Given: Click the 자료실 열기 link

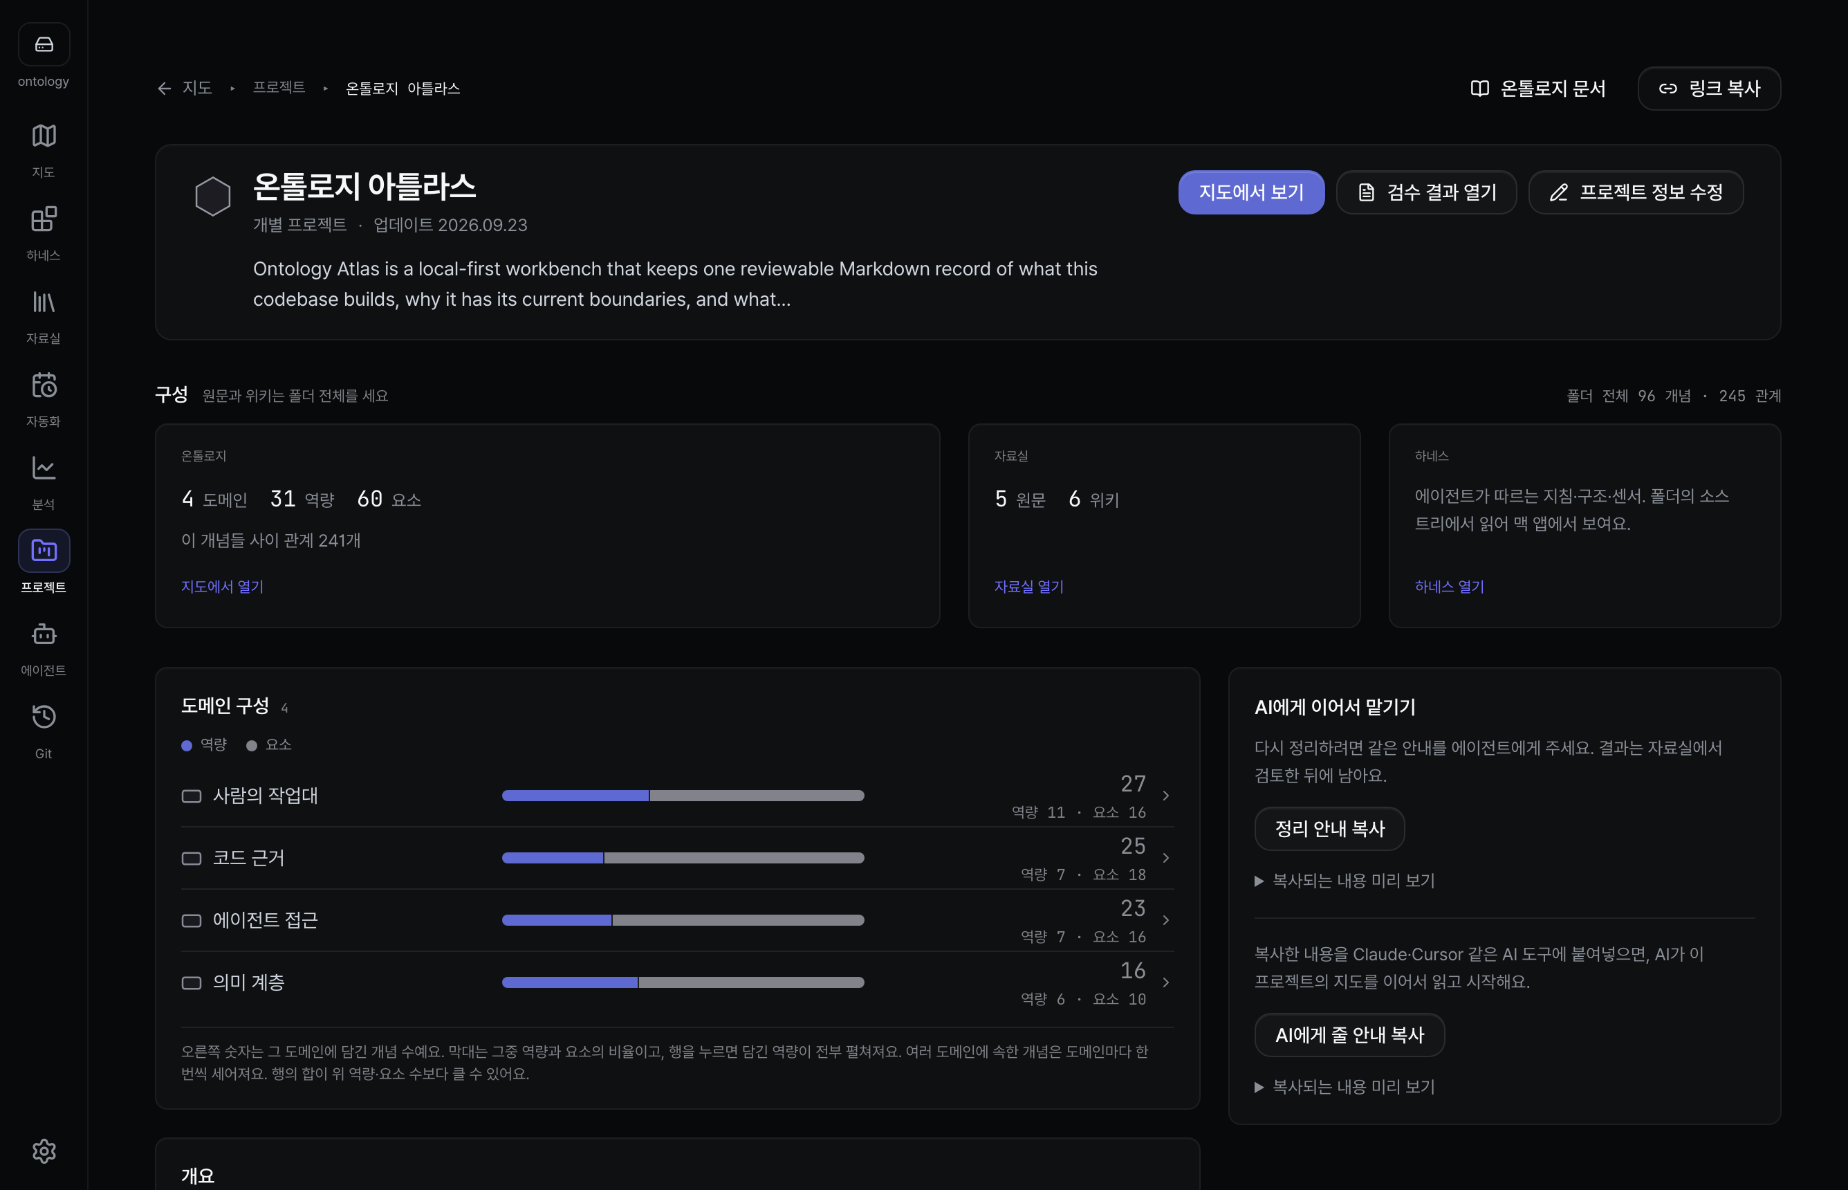Looking at the screenshot, I should coord(1028,587).
